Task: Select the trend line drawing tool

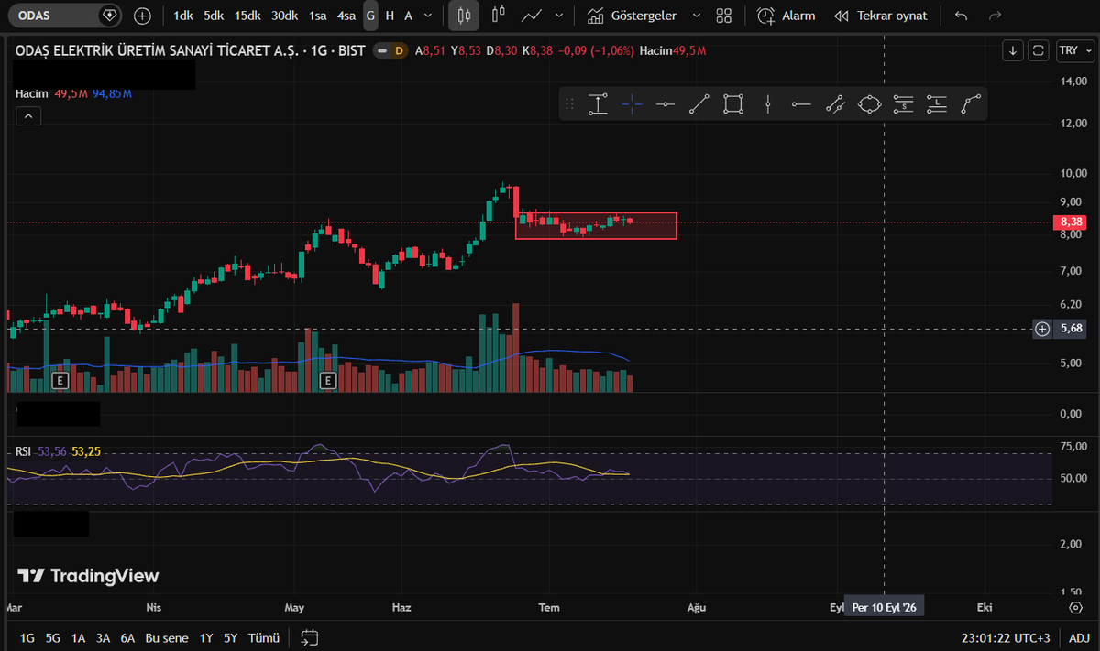Action: click(699, 104)
